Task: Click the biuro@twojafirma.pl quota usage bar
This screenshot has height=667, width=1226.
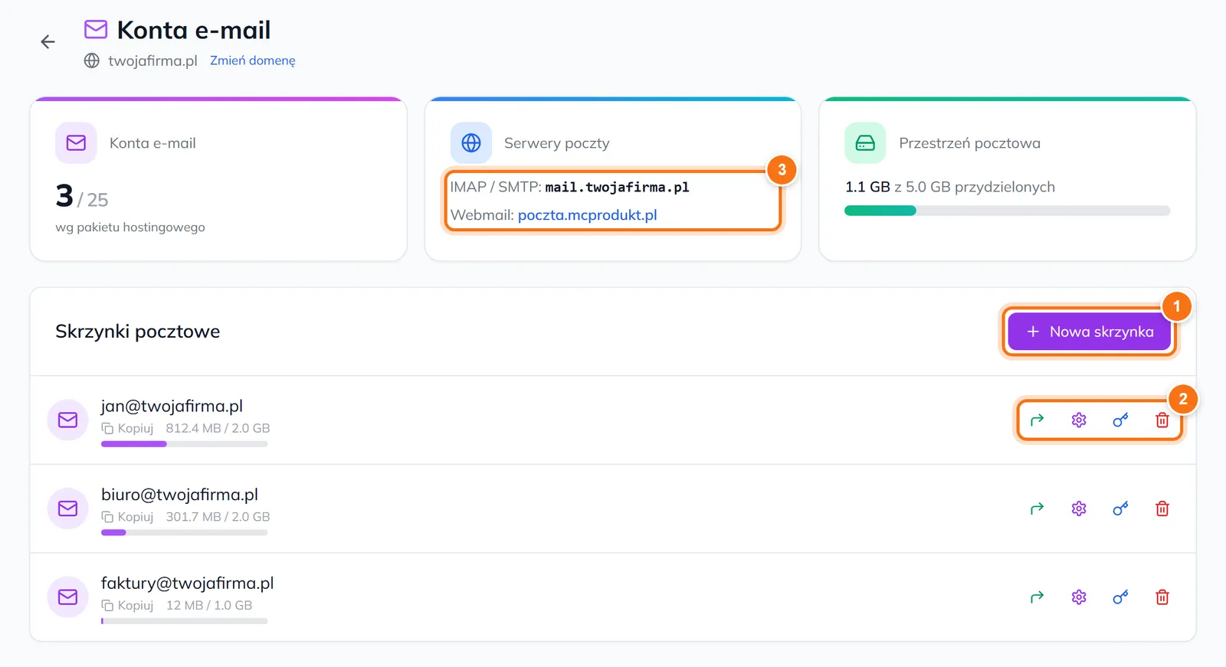Action: [x=185, y=533]
